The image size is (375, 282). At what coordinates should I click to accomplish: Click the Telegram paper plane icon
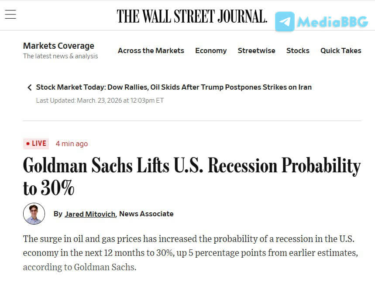click(285, 21)
